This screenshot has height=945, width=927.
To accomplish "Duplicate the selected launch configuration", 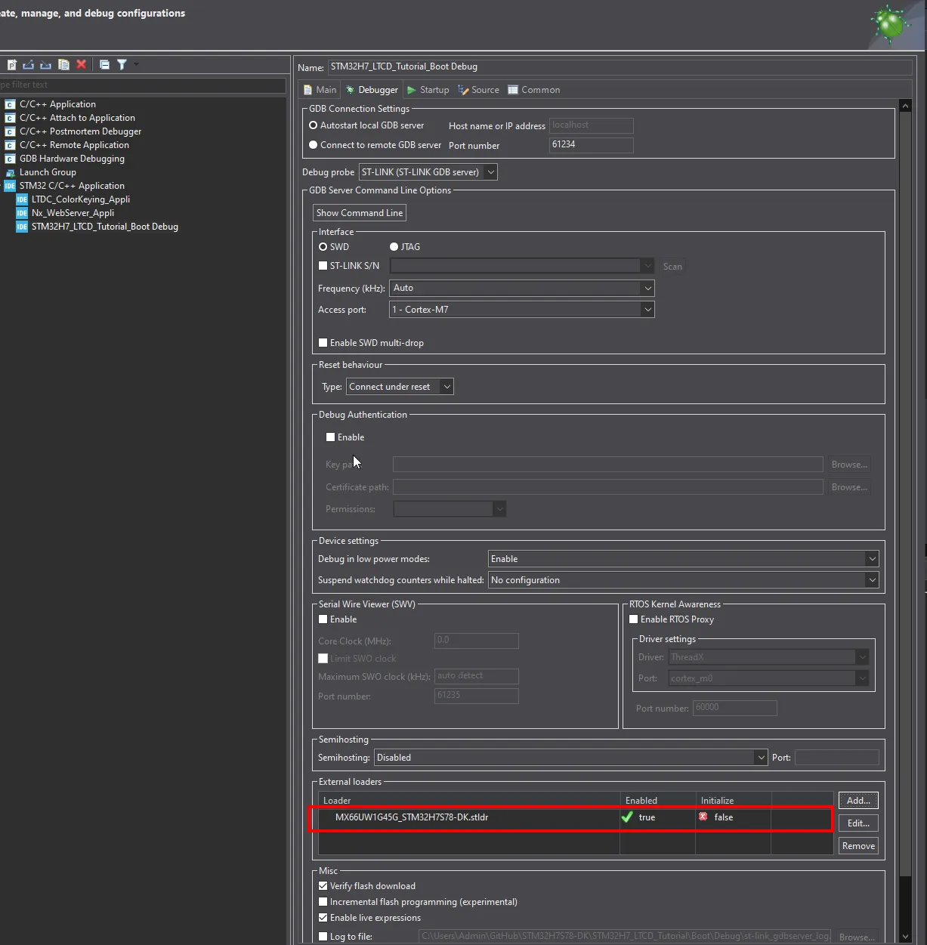I will click(63, 65).
